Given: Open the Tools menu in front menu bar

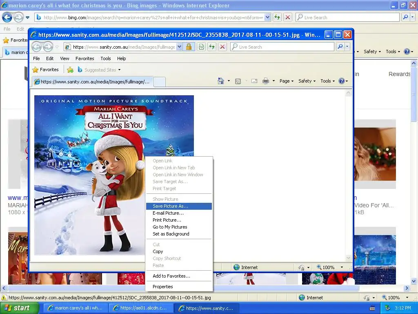Looking at the screenshot, I should click(106, 58).
